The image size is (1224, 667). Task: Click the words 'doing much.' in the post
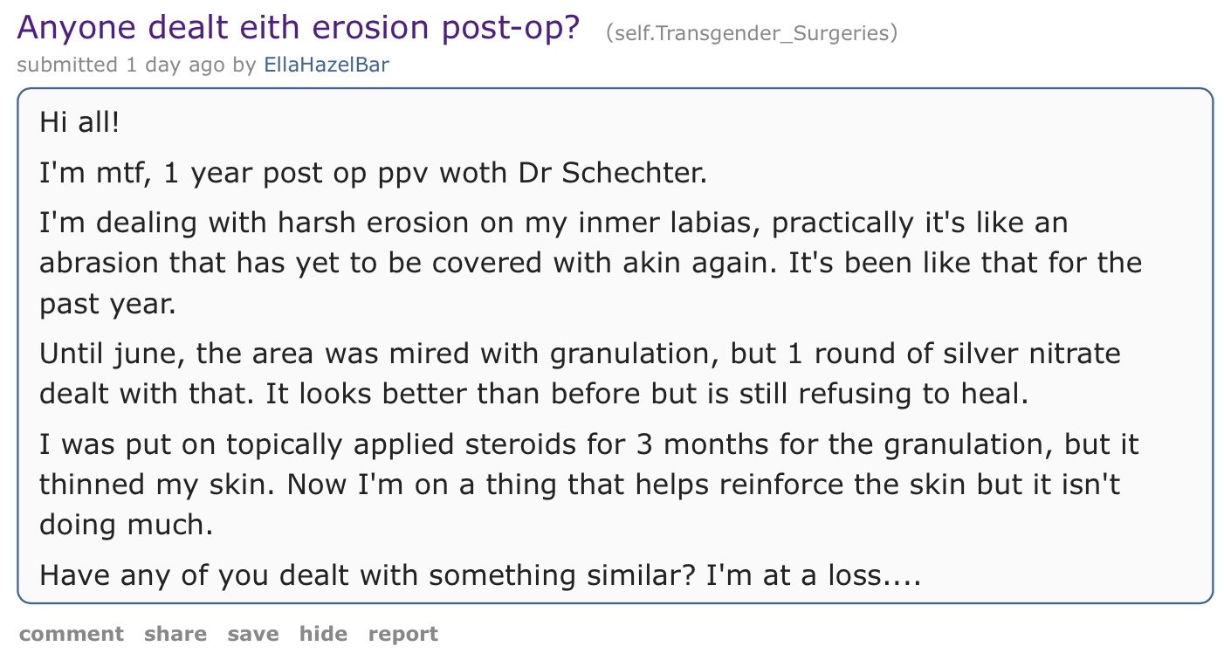126,526
